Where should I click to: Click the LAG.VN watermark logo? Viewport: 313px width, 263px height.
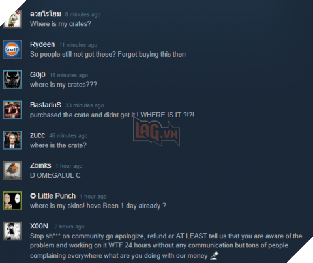tap(156, 132)
